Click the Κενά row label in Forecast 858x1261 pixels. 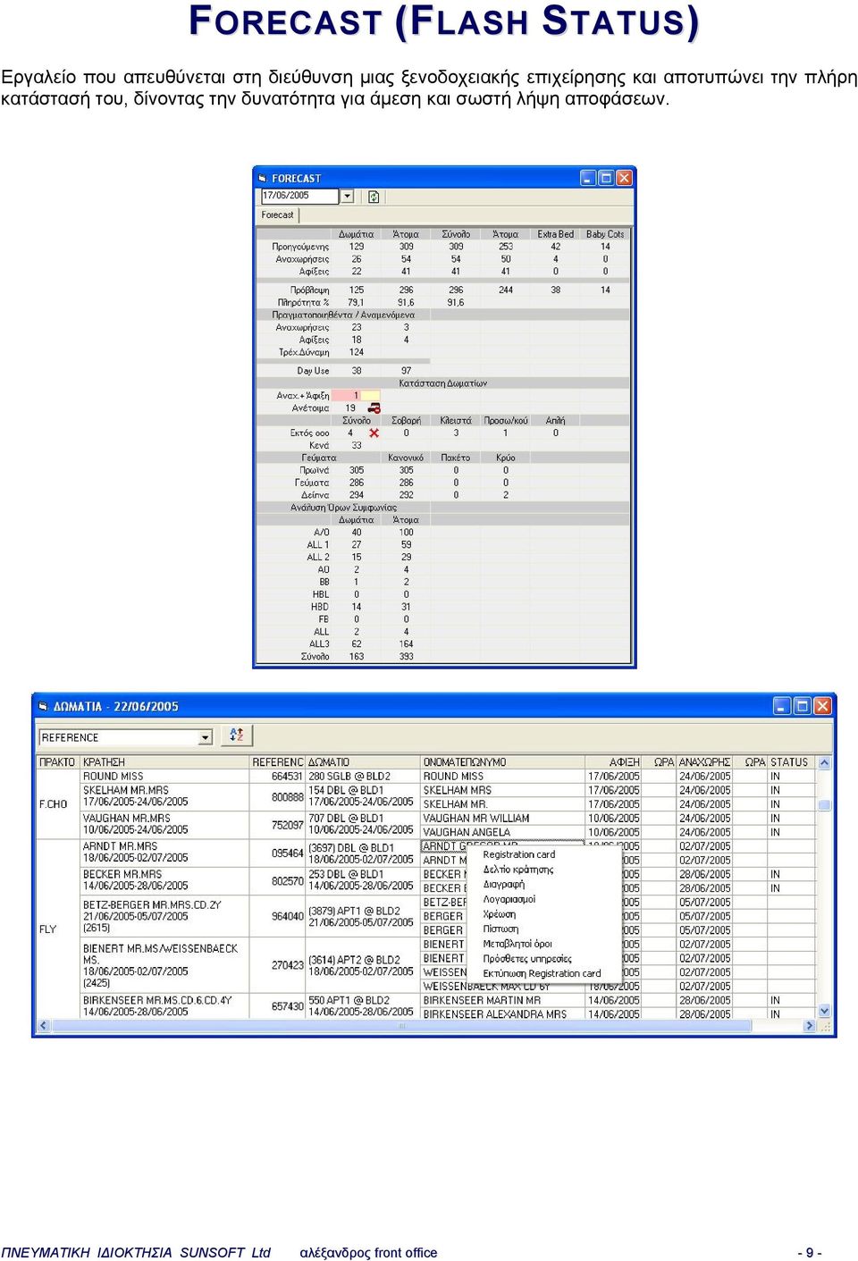[x=319, y=445]
